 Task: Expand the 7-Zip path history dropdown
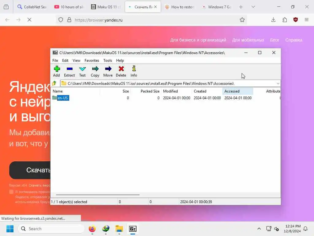(278, 84)
